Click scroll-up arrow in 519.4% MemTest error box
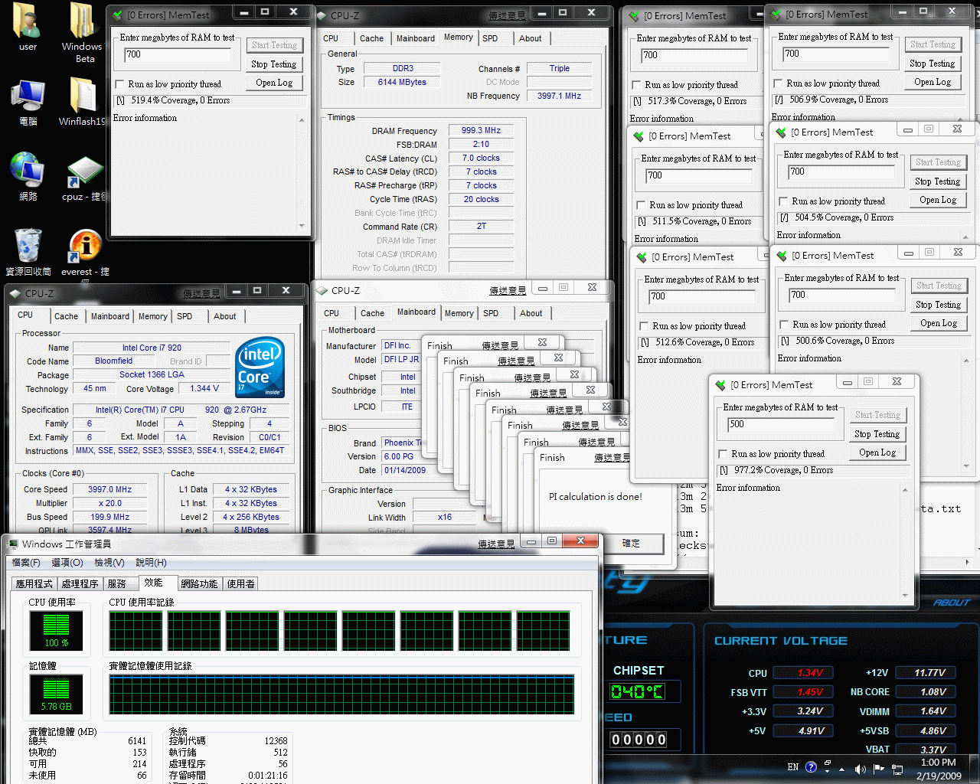The height and width of the screenshot is (784, 980). (x=302, y=119)
